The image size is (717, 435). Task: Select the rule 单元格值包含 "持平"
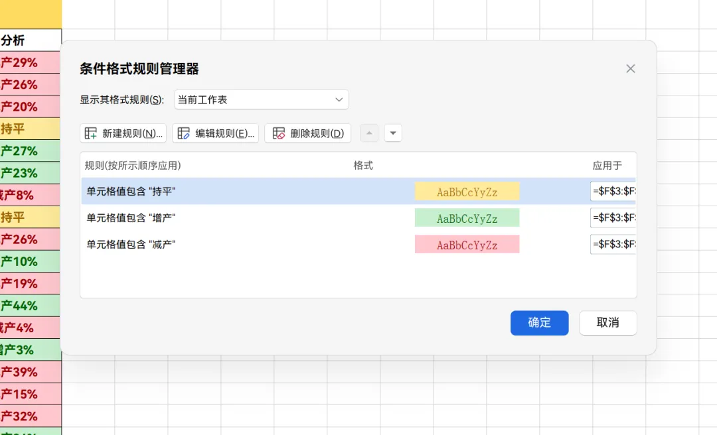pos(358,191)
